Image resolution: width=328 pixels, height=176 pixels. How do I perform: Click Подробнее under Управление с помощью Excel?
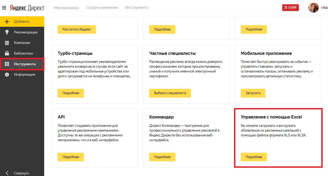[254, 157]
